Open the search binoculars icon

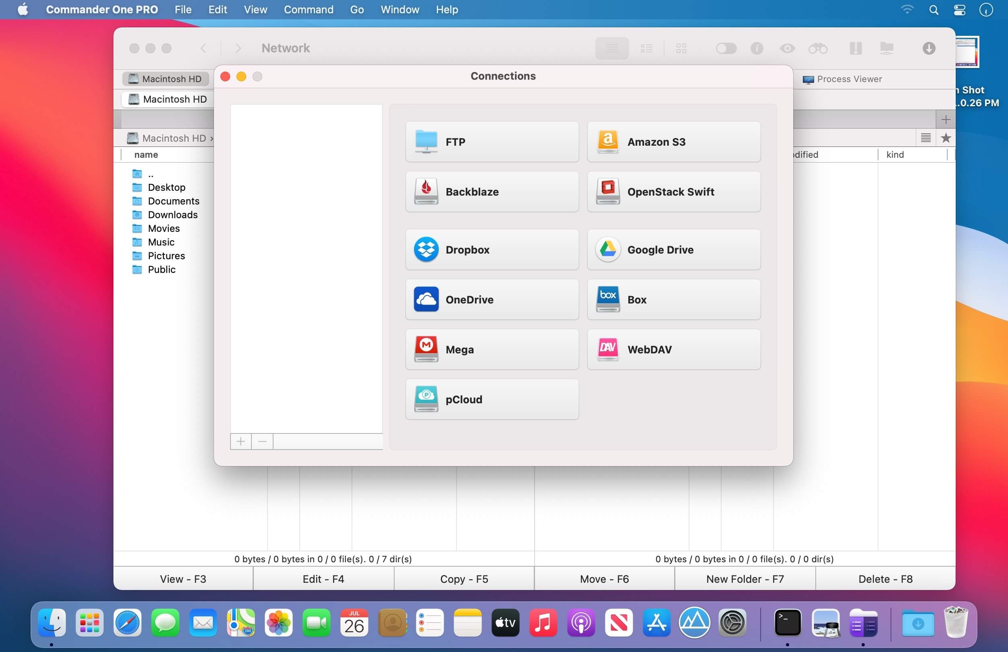click(x=818, y=48)
